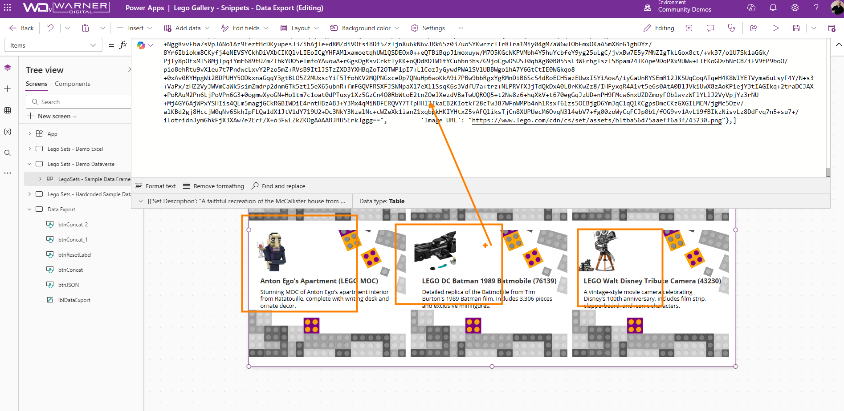Switch to the Components tab

click(73, 84)
